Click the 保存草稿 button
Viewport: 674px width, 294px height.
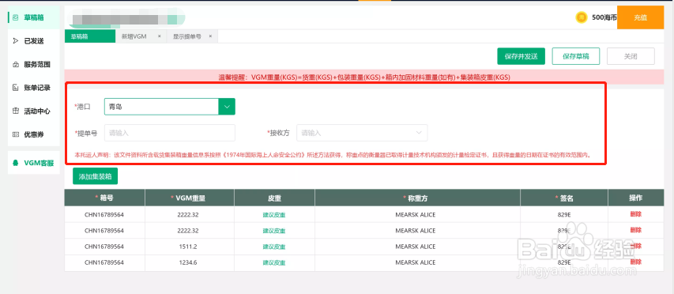(575, 56)
